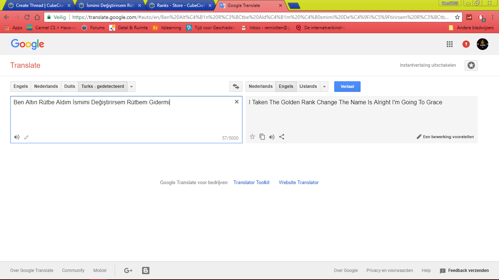Star the translation to save it
Screen dimensions: 499x280
[x=252, y=137]
